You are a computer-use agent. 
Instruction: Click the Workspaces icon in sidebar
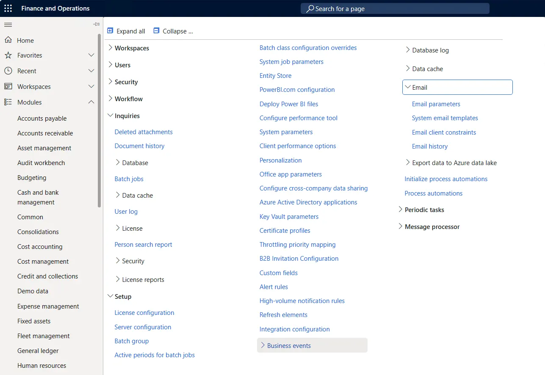coord(8,86)
